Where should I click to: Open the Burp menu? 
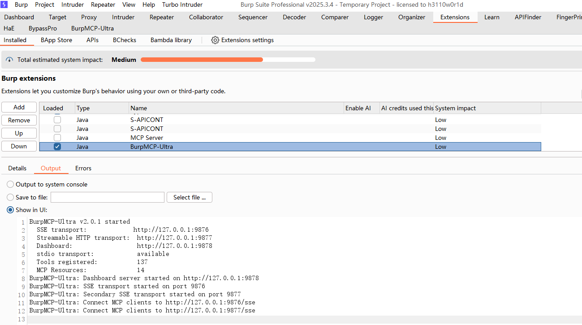pyautogui.click(x=21, y=4)
